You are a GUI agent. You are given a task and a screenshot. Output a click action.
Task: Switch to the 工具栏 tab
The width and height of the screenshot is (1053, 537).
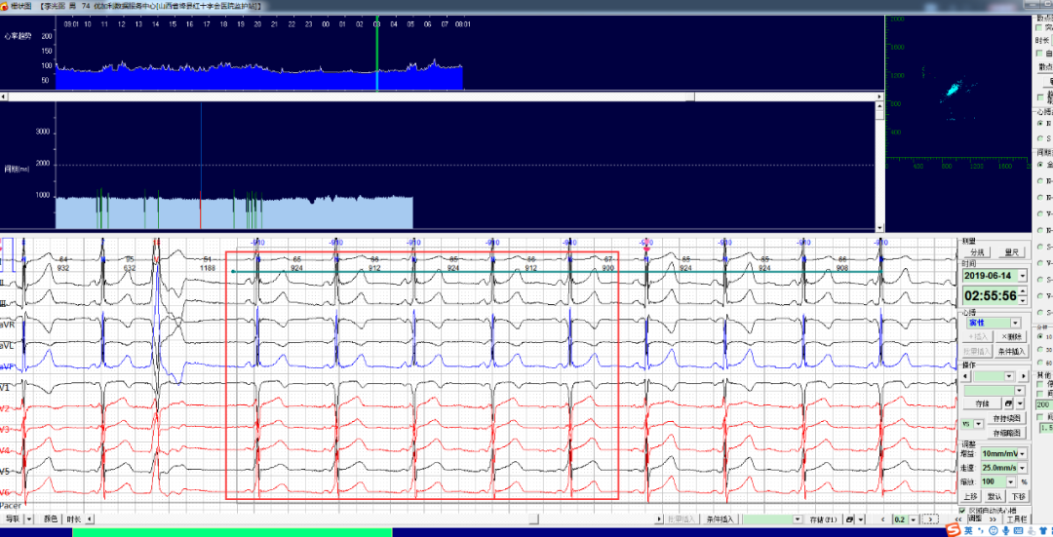click(x=1017, y=519)
